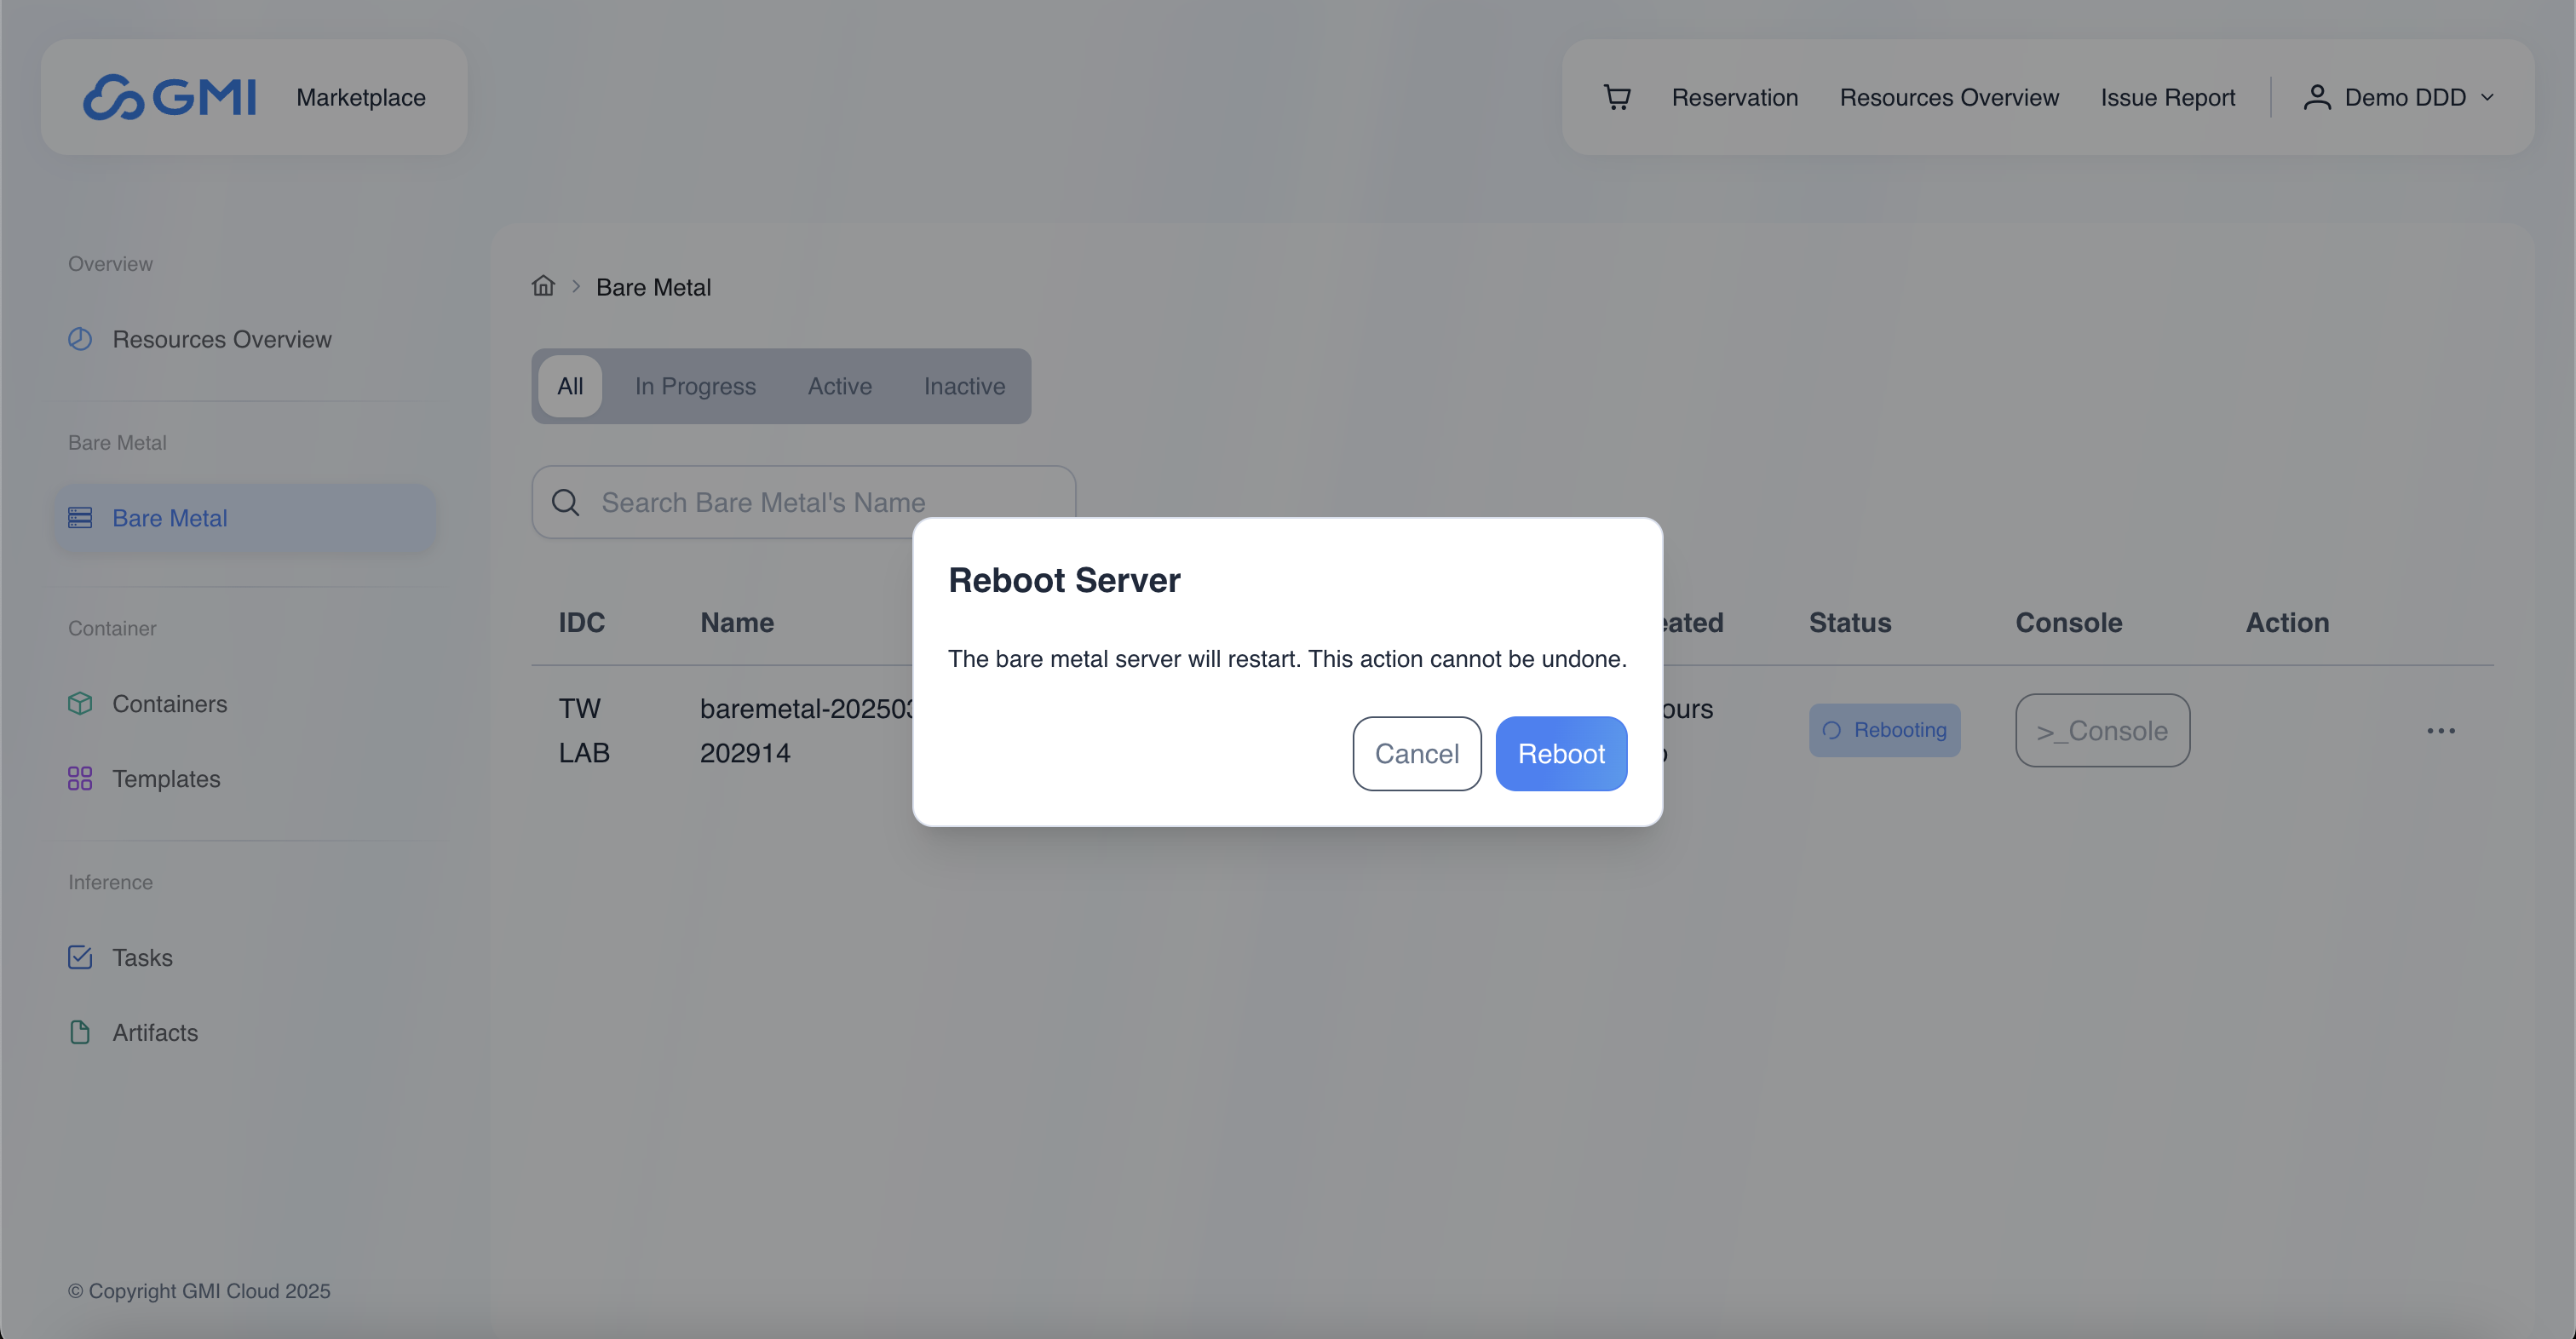Open the shopping cart icon
The height and width of the screenshot is (1339, 2576).
(1617, 97)
